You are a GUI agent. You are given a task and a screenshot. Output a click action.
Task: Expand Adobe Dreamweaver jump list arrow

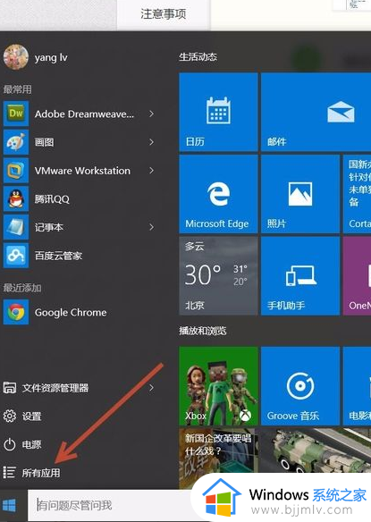152,114
